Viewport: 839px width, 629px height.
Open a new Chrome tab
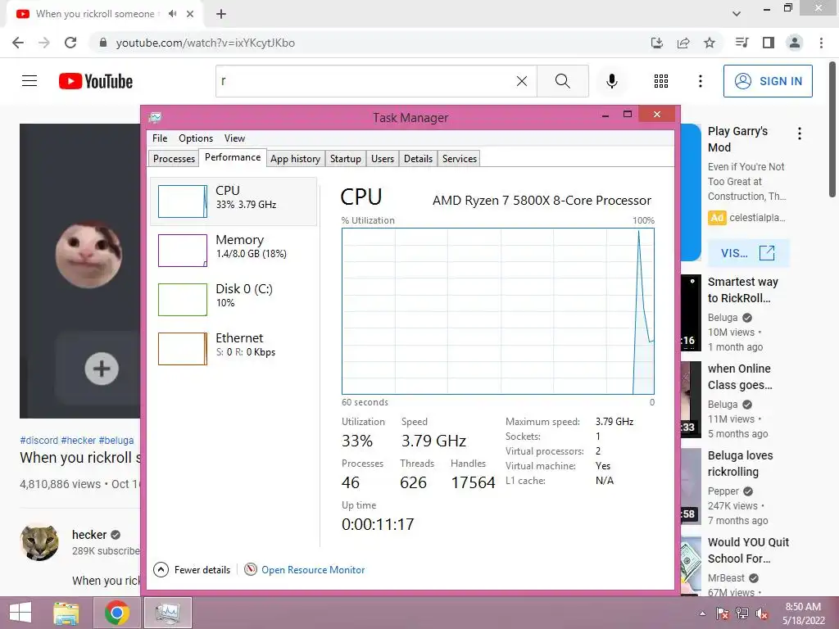point(221,14)
